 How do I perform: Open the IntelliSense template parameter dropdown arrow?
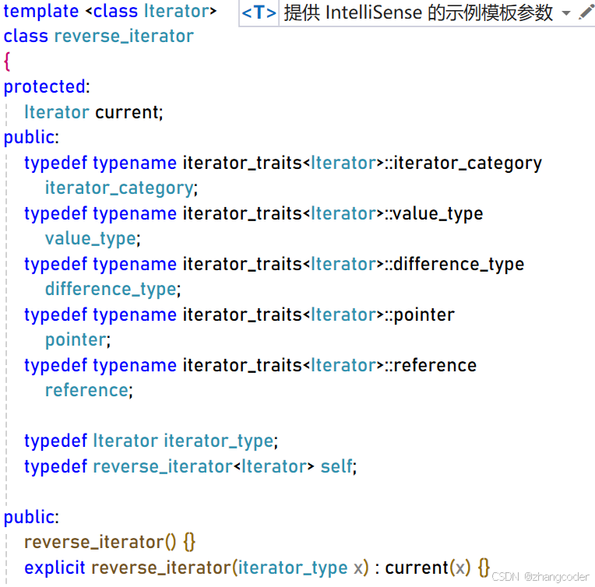coord(565,13)
